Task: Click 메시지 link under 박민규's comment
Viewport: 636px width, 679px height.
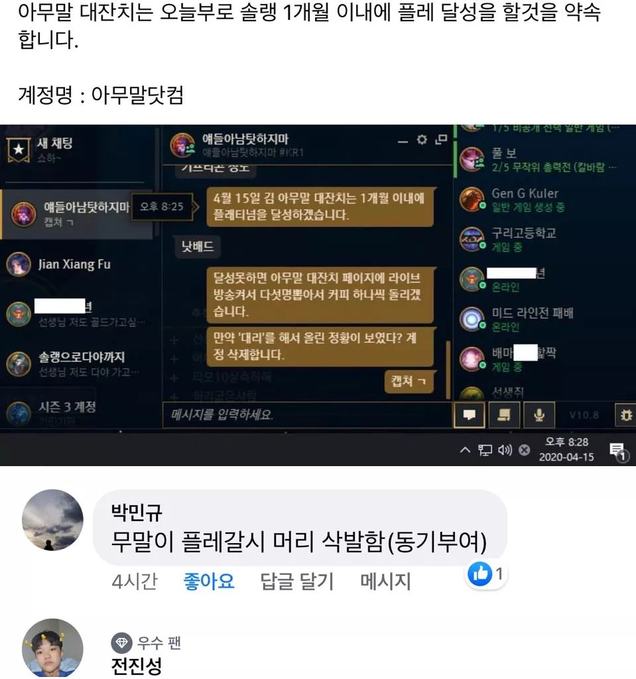Action: tap(385, 581)
